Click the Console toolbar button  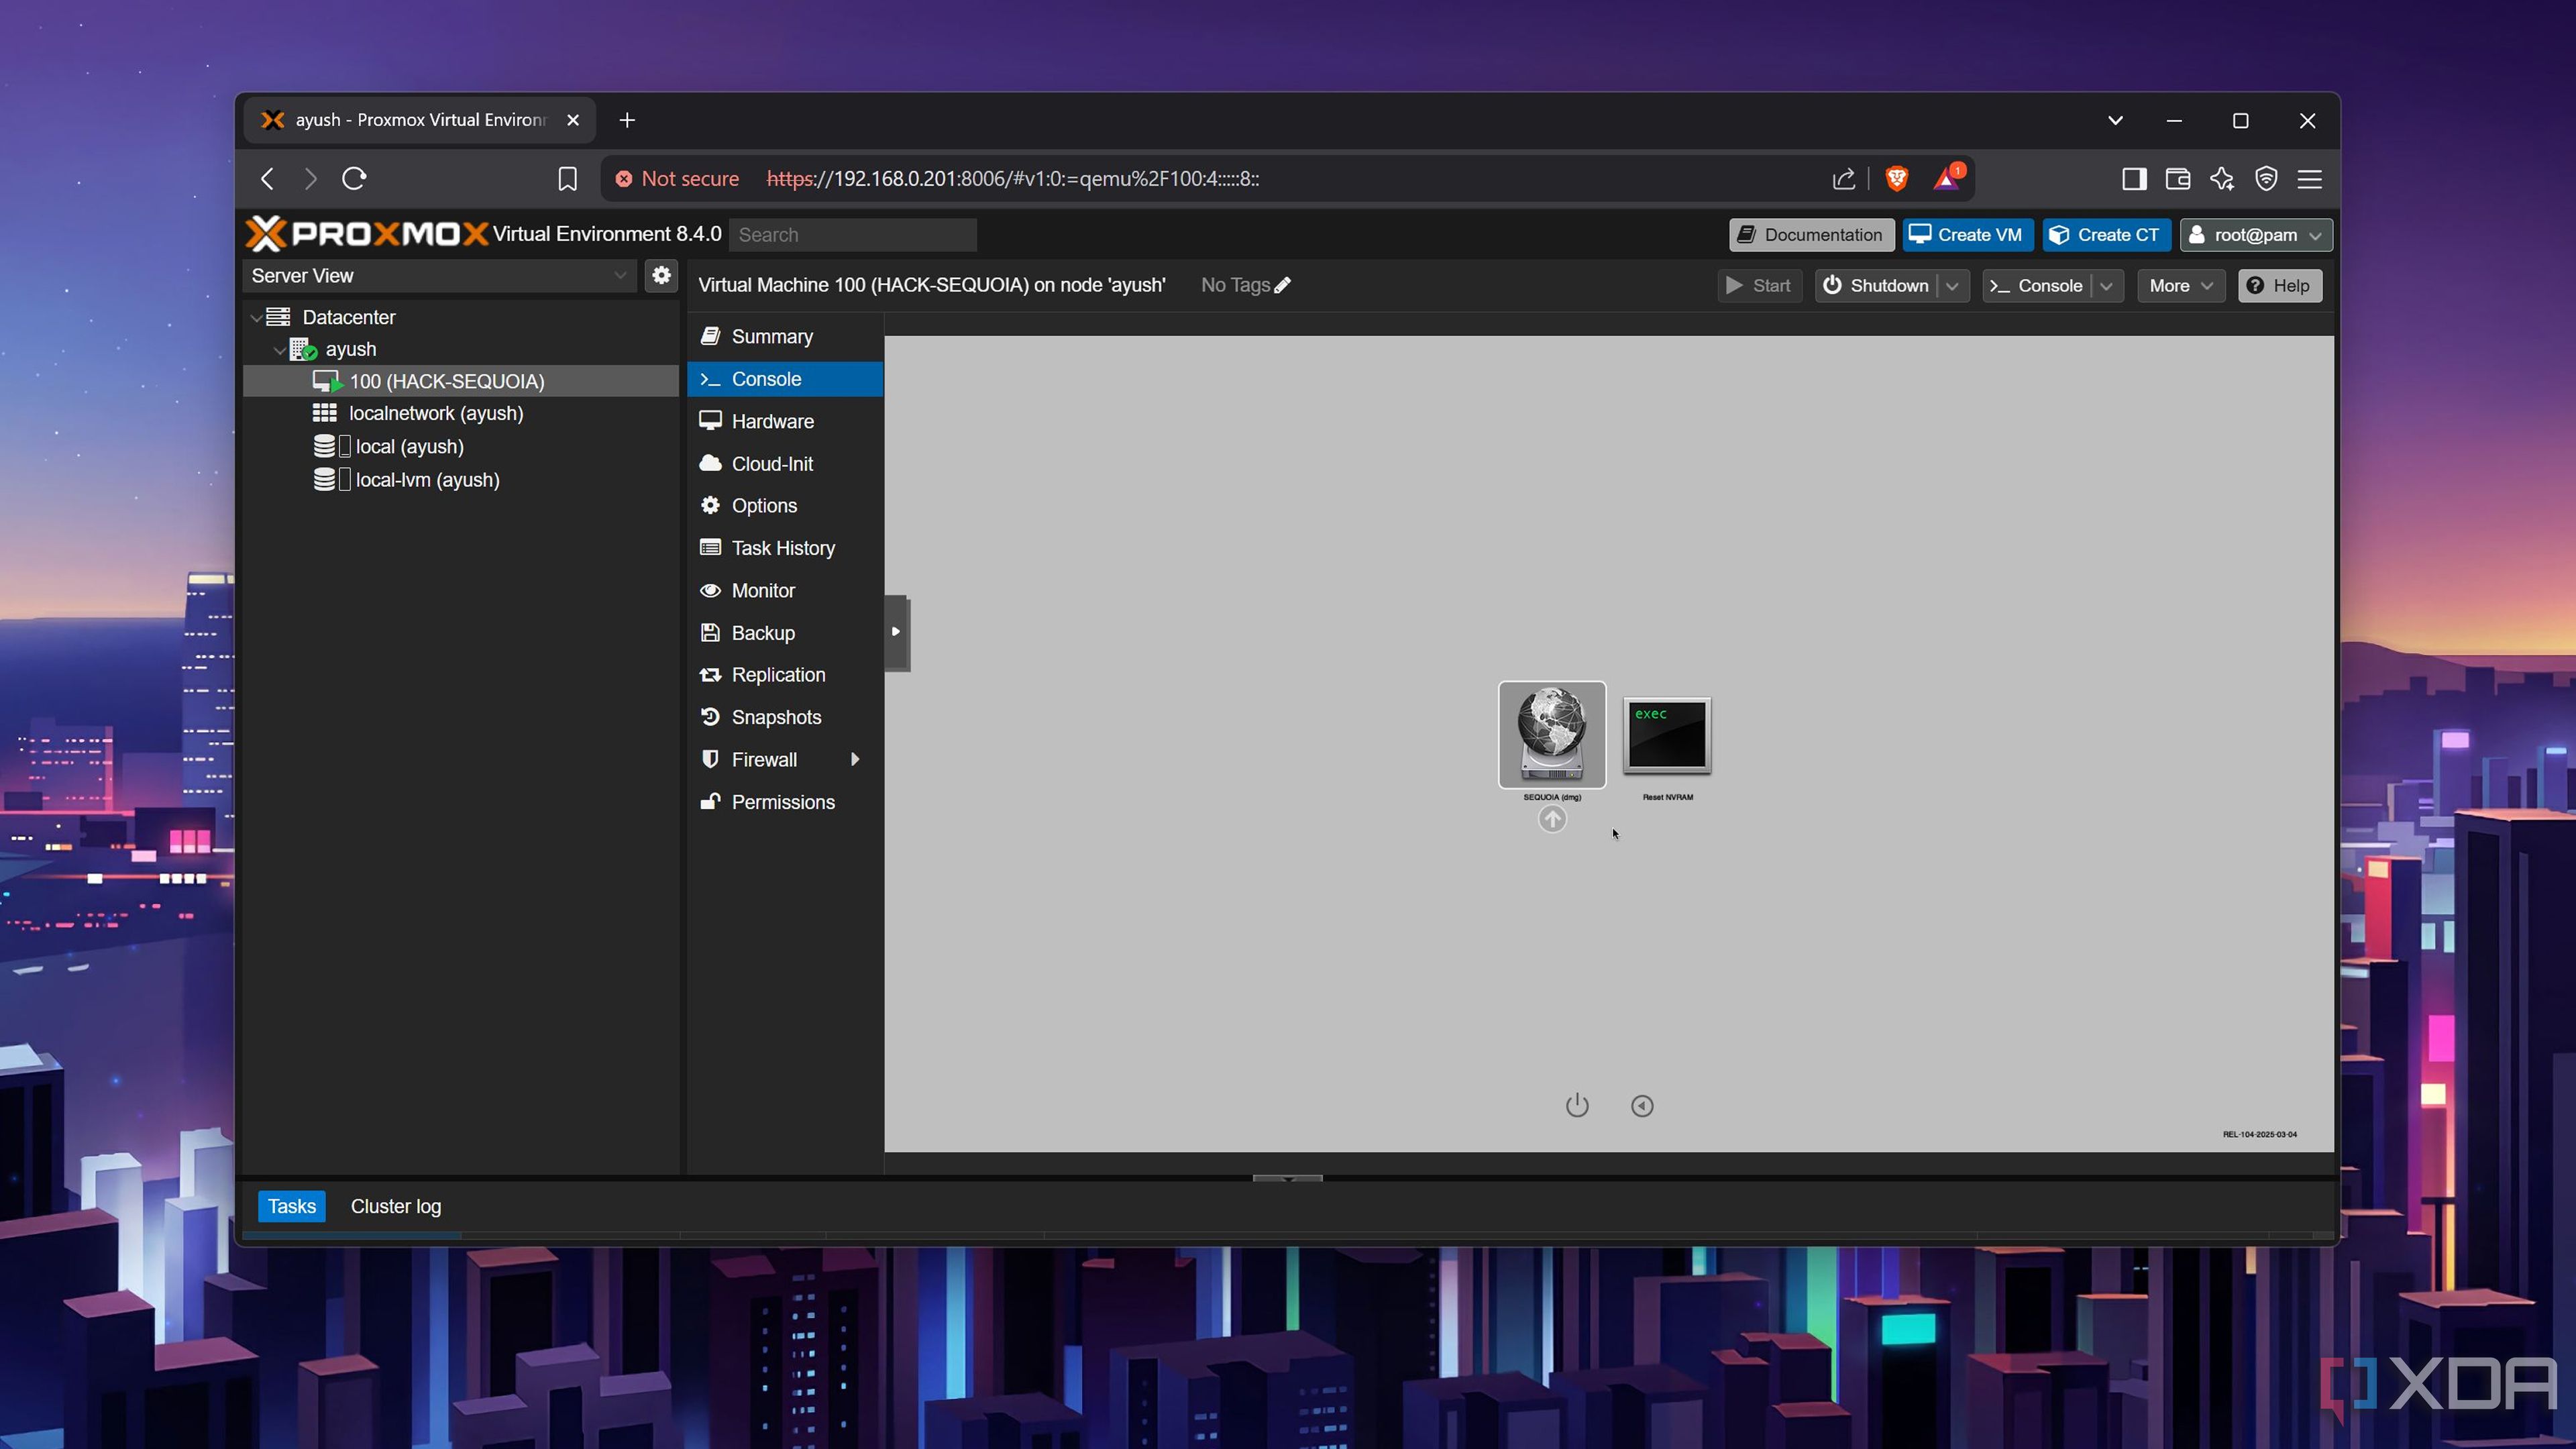point(2036,286)
